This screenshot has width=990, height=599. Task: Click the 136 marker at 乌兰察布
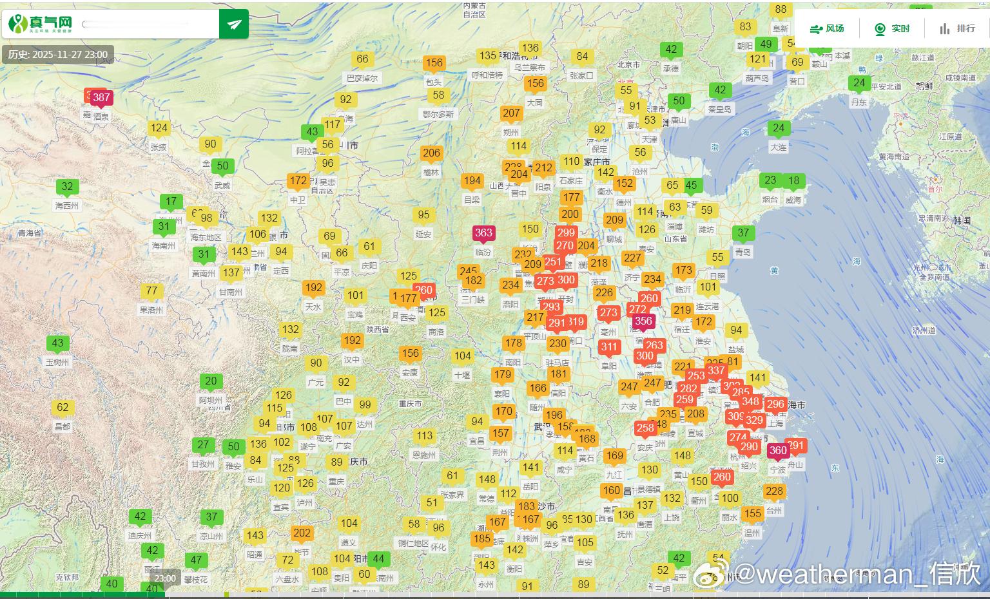530,48
